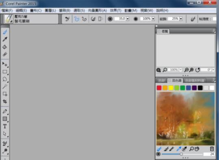
Task: Toggle Dirty Brush Mode in the Mixer
Action: click(x=159, y=149)
